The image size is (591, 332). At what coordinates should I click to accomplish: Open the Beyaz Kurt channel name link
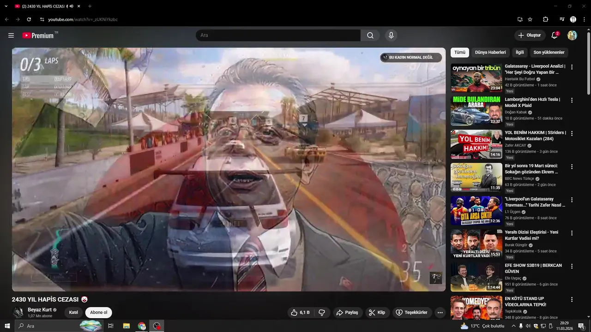point(40,310)
